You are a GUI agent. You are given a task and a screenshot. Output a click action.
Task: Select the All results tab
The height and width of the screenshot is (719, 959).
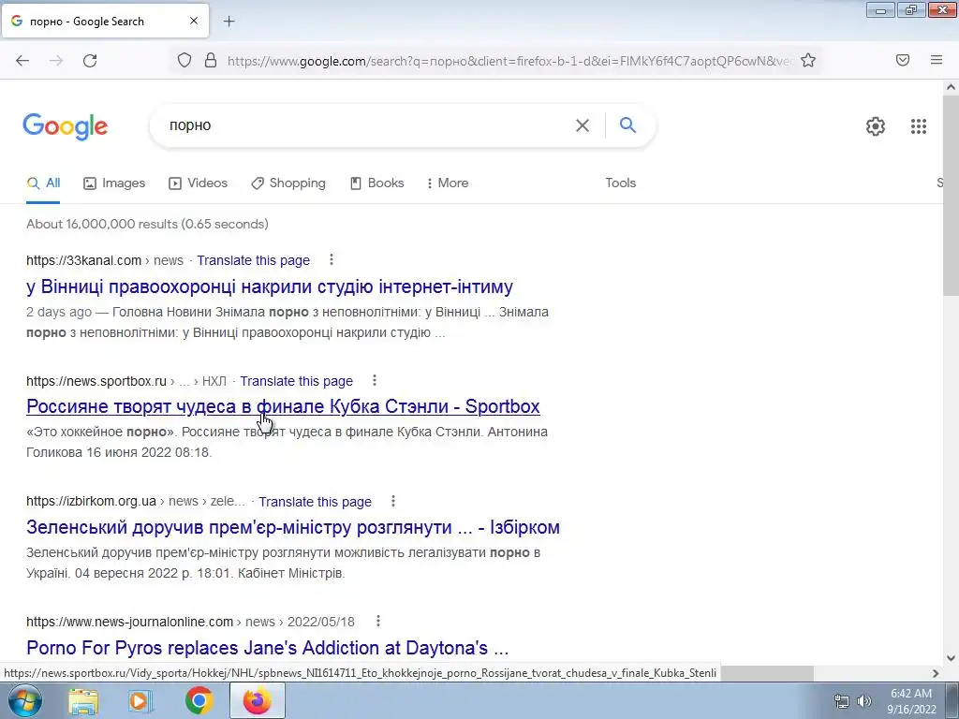[43, 183]
